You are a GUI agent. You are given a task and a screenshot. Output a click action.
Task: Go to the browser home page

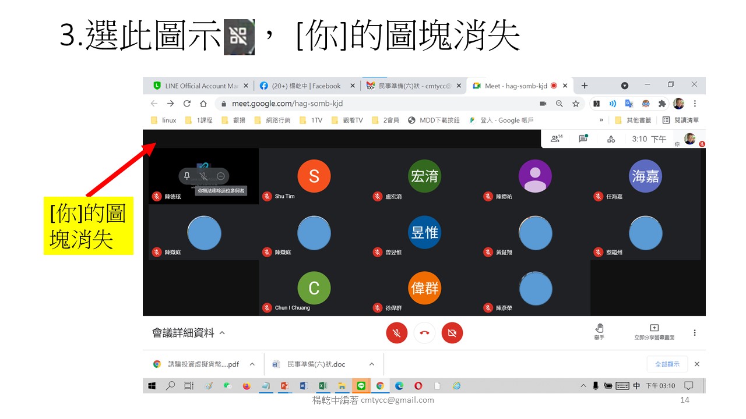point(203,104)
